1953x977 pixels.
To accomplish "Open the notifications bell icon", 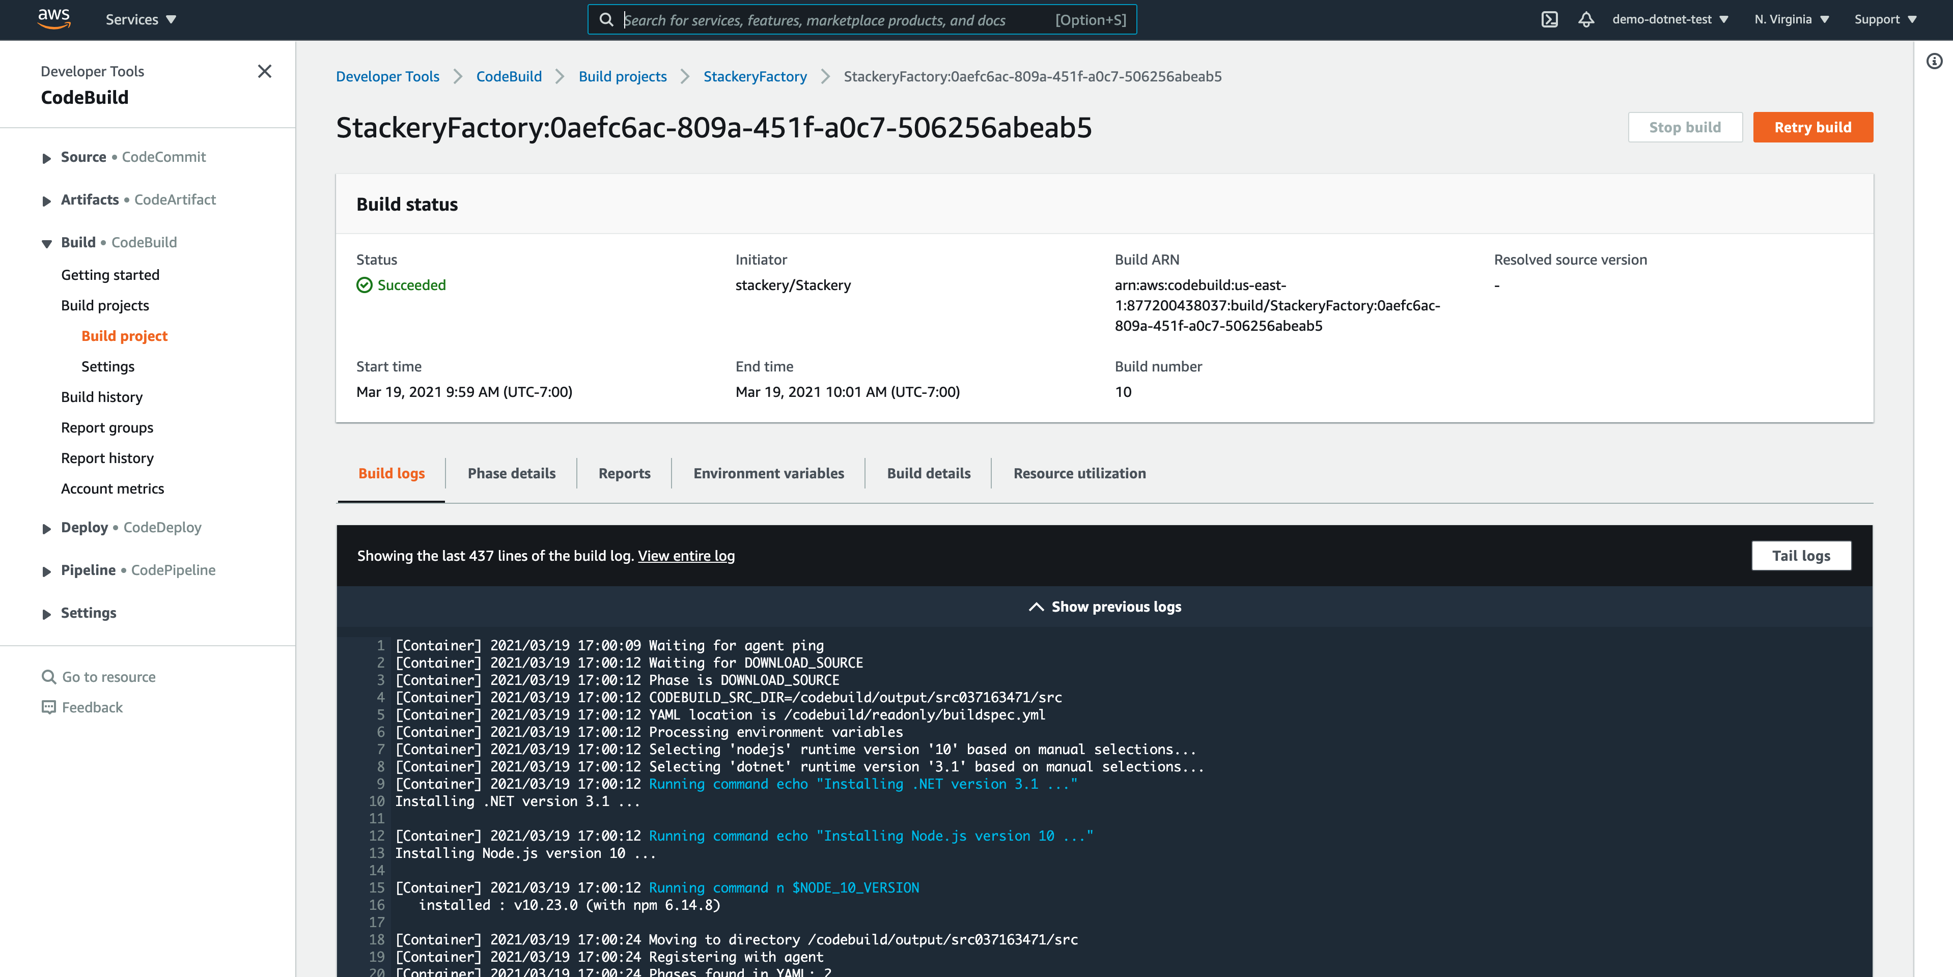I will [1586, 20].
